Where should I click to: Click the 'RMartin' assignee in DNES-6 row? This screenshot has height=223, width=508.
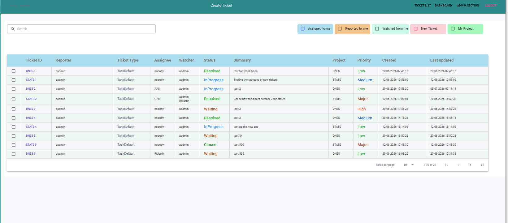(x=159, y=154)
